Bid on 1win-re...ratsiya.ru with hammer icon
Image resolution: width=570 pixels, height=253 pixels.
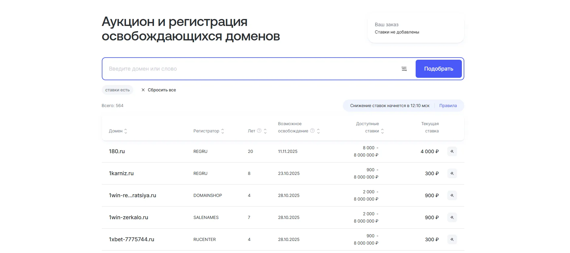click(452, 195)
